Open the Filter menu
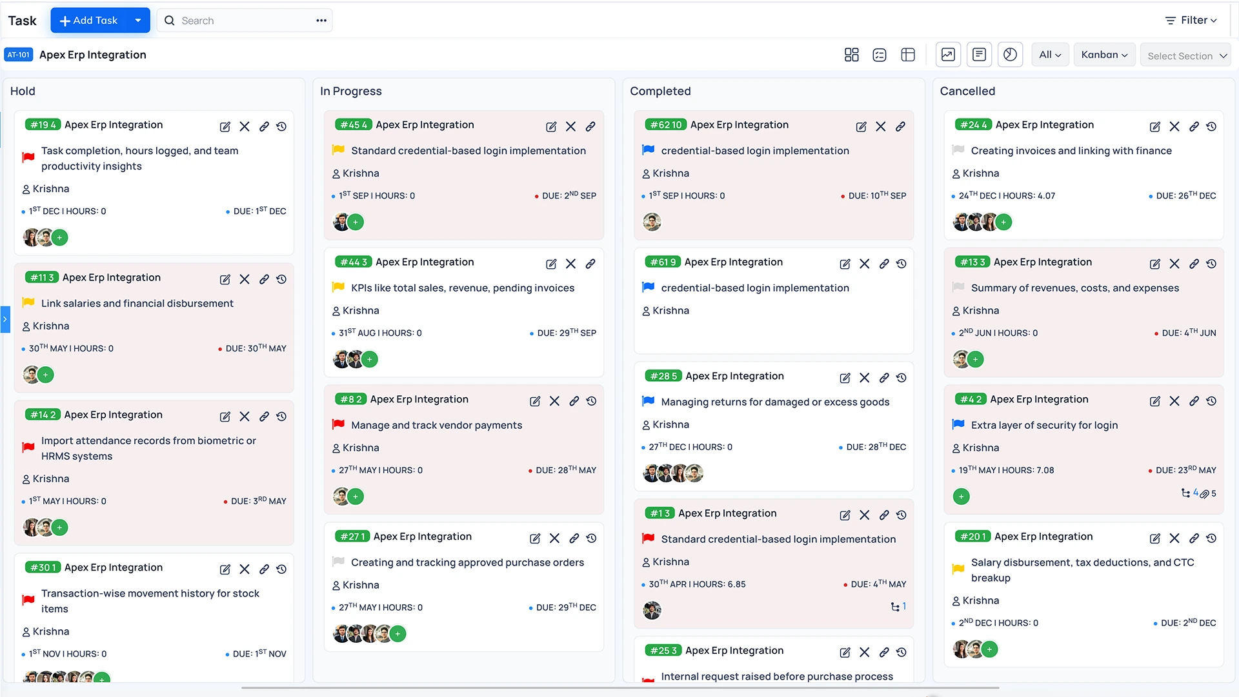 coord(1191,21)
